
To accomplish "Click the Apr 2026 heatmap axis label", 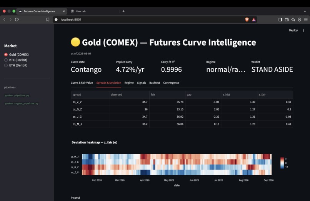I will 145,180.
